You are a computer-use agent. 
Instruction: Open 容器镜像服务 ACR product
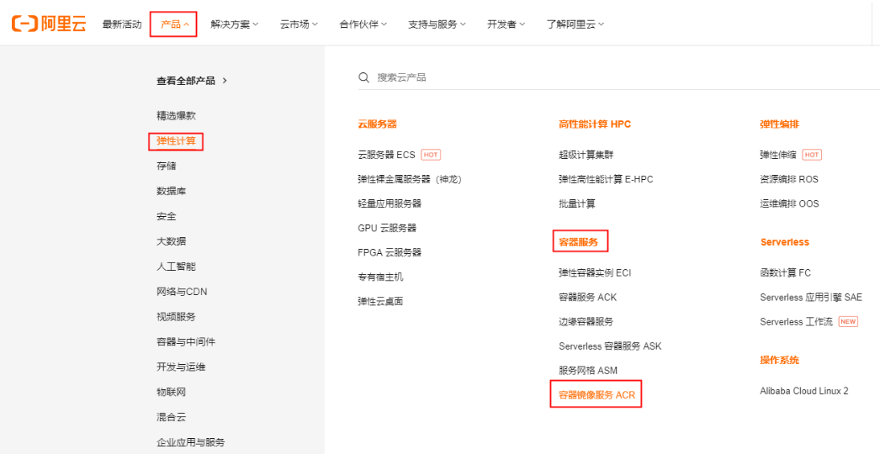pyautogui.click(x=597, y=395)
